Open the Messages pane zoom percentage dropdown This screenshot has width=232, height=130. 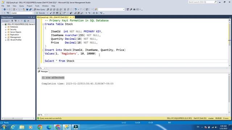[45, 115]
